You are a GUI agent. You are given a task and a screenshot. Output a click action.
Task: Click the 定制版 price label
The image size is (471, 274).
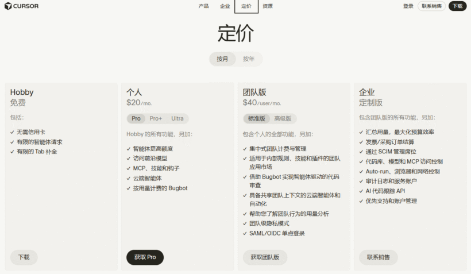[370, 103]
